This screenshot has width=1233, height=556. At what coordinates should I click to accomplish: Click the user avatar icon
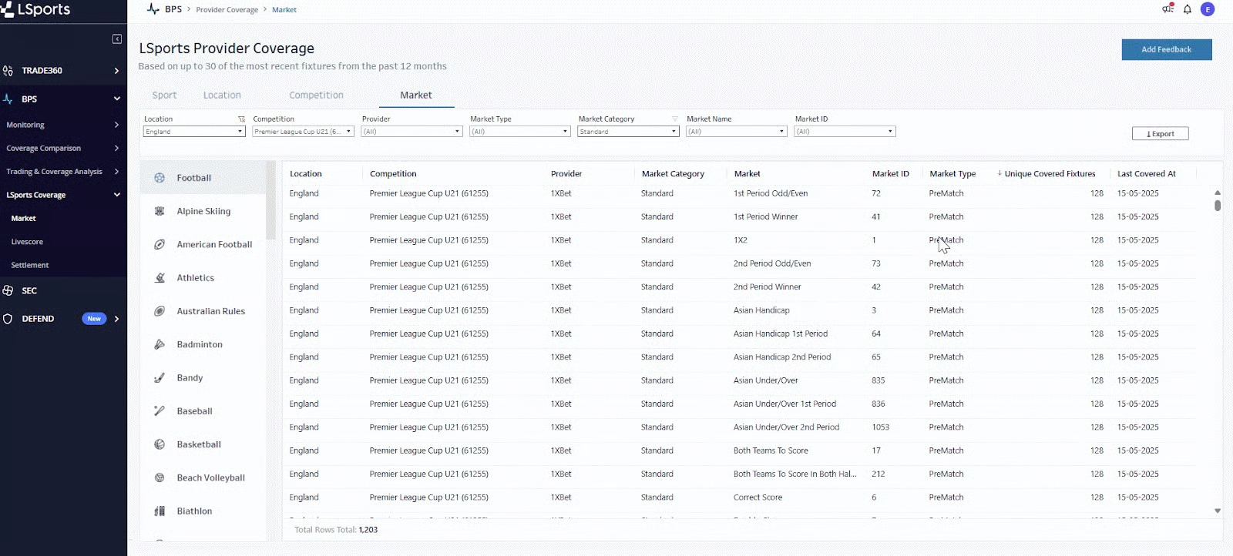[x=1208, y=9]
